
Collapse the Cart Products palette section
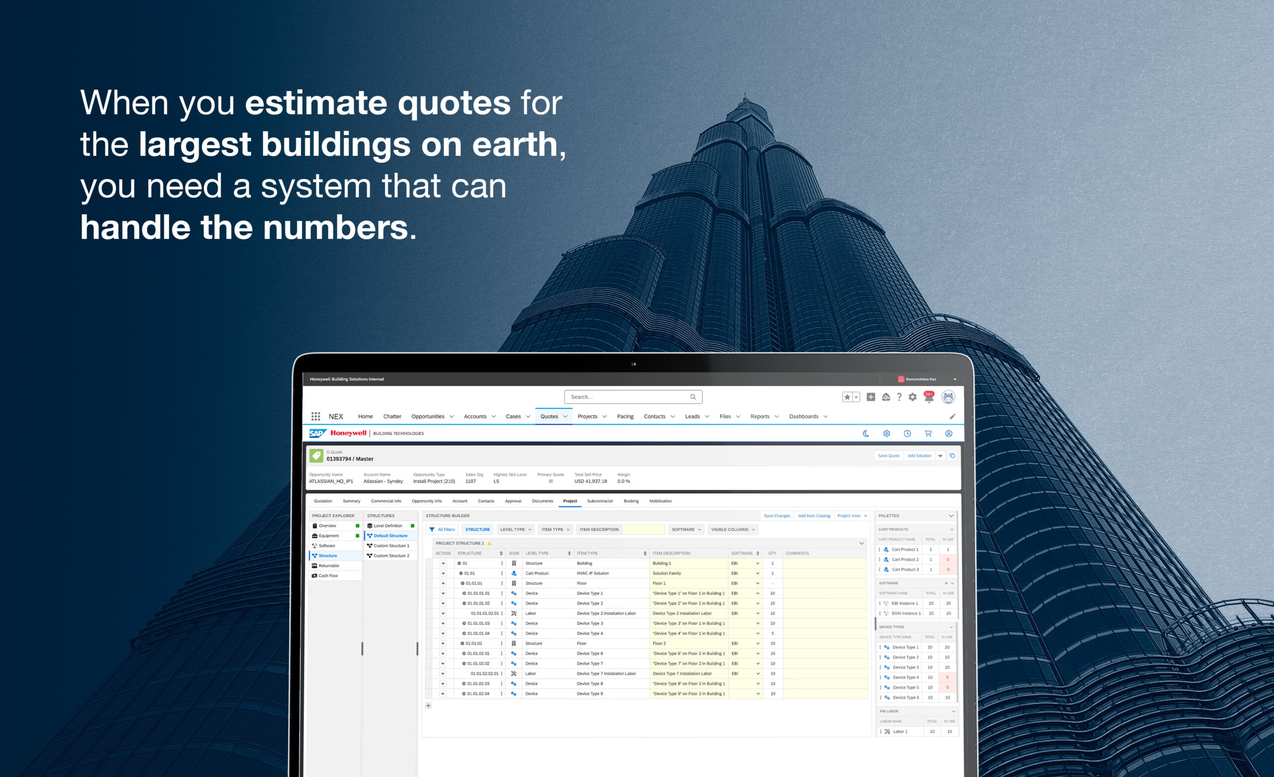(x=952, y=529)
